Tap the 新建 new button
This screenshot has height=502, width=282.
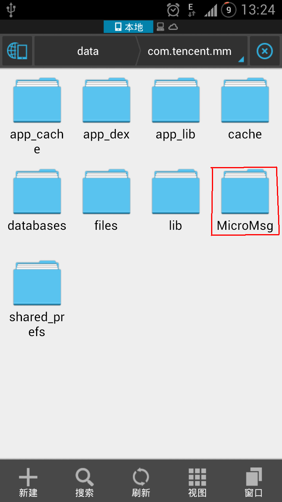[x=28, y=482]
